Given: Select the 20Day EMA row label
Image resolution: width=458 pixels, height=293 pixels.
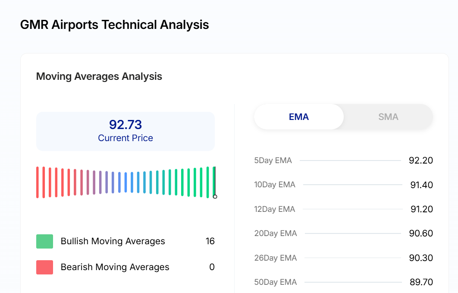Looking at the screenshot, I should tap(276, 233).
